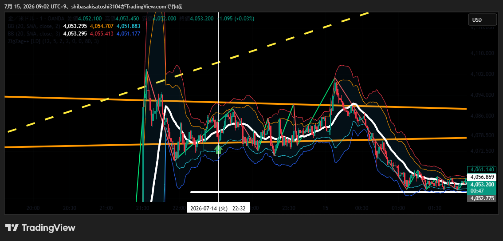
Task: Click the +1.095 (+0.03%) change value
Action: [236, 19]
